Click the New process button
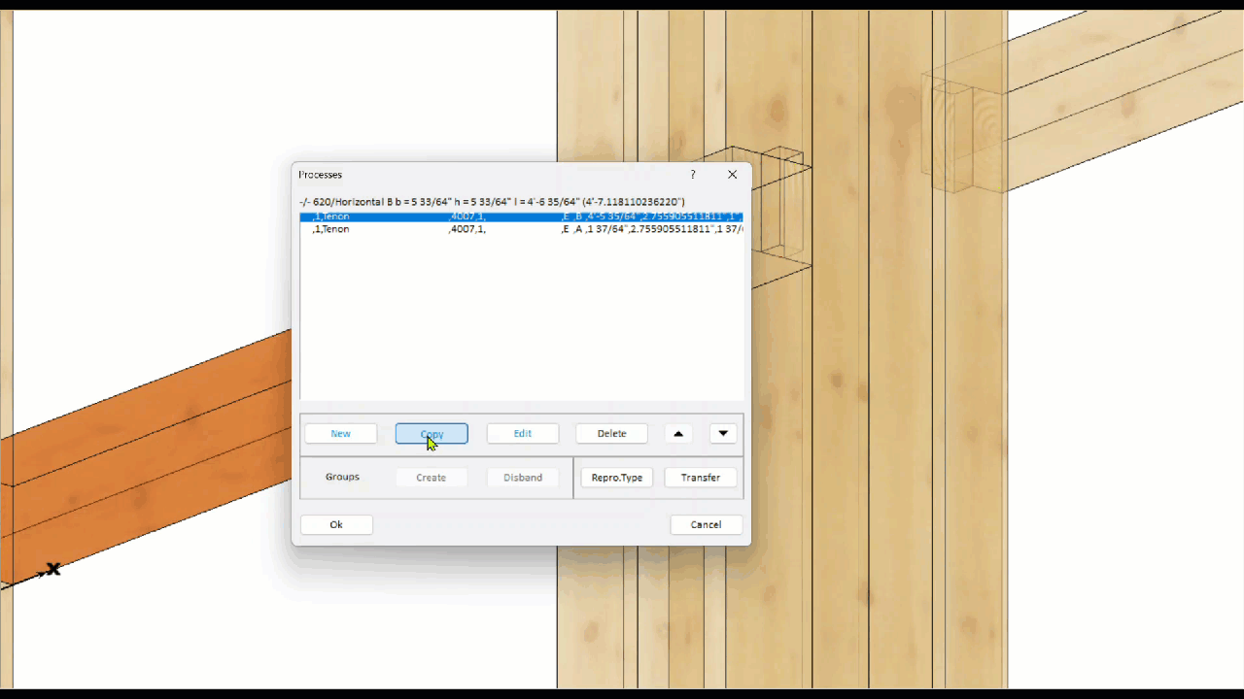 coord(340,434)
